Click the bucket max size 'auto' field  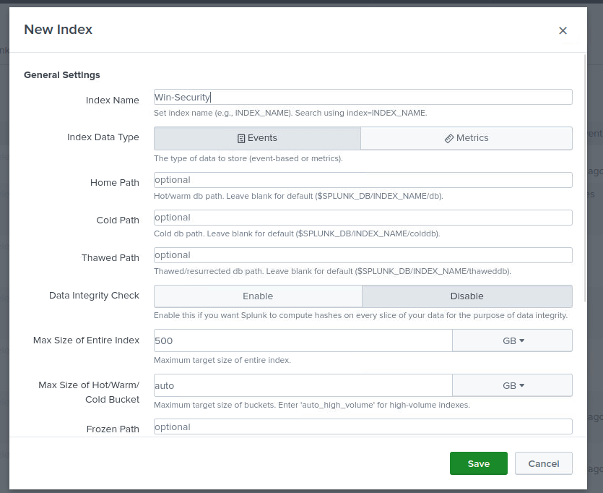click(303, 385)
